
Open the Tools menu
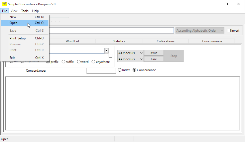(x=25, y=11)
